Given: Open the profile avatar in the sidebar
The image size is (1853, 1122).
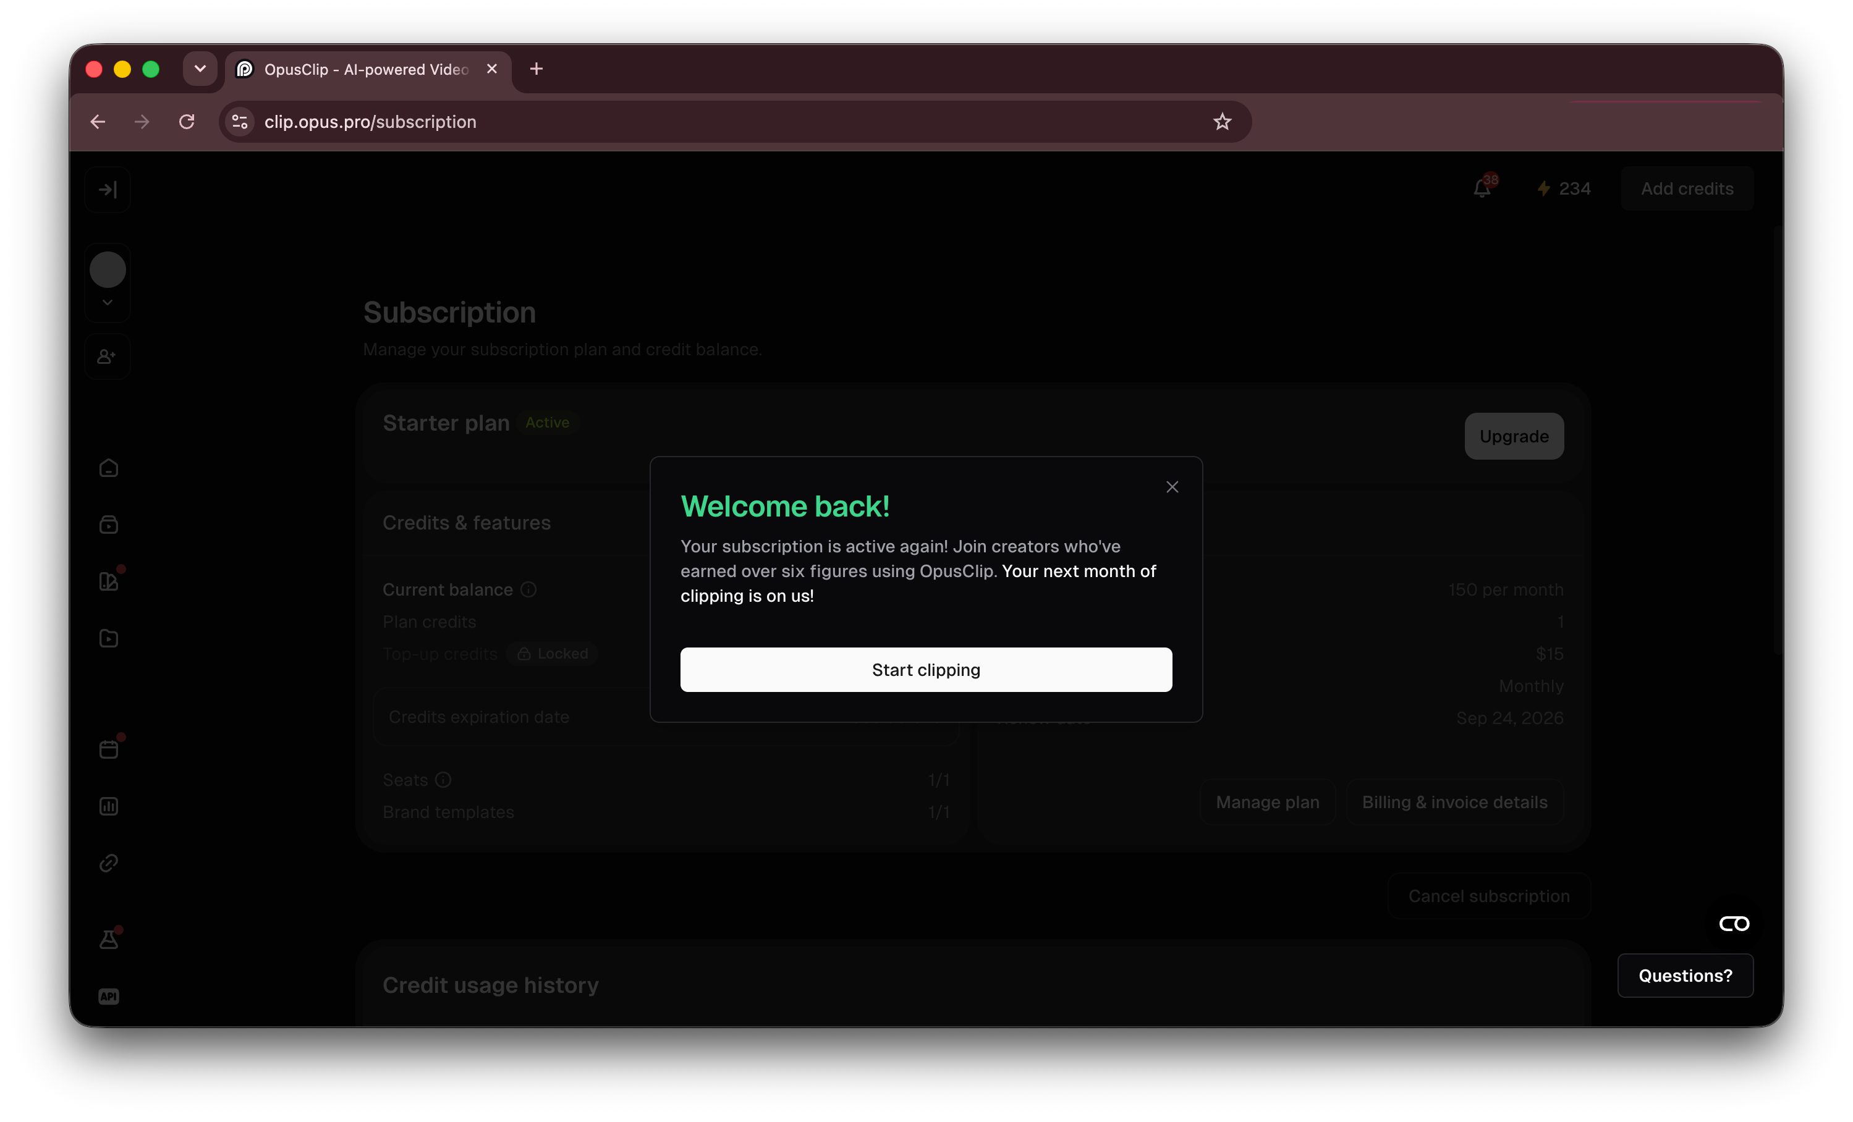Looking at the screenshot, I should tap(108, 270).
